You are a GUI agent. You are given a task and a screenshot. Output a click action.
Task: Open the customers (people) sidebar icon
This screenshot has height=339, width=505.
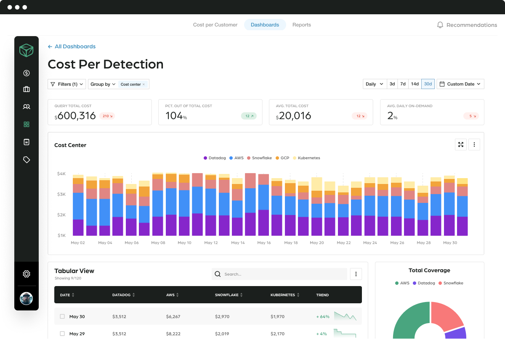tap(26, 107)
